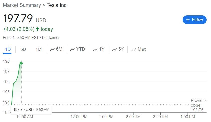Open the Market Summary breadcrumb link

click(22, 5)
